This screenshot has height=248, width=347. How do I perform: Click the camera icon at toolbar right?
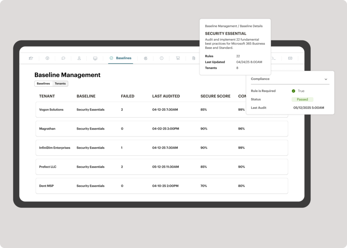click(x=290, y=58)
